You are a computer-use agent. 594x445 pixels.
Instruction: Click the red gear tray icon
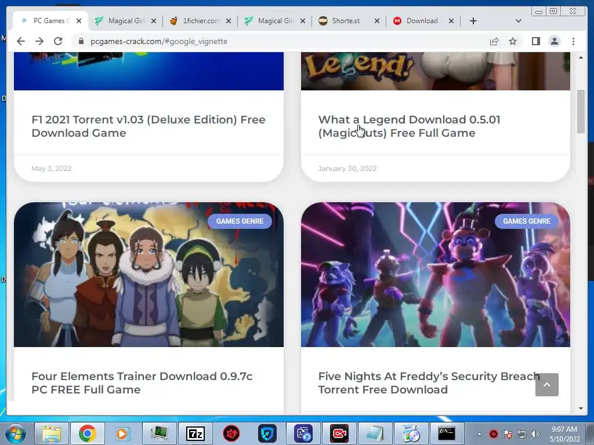(493, 434)
